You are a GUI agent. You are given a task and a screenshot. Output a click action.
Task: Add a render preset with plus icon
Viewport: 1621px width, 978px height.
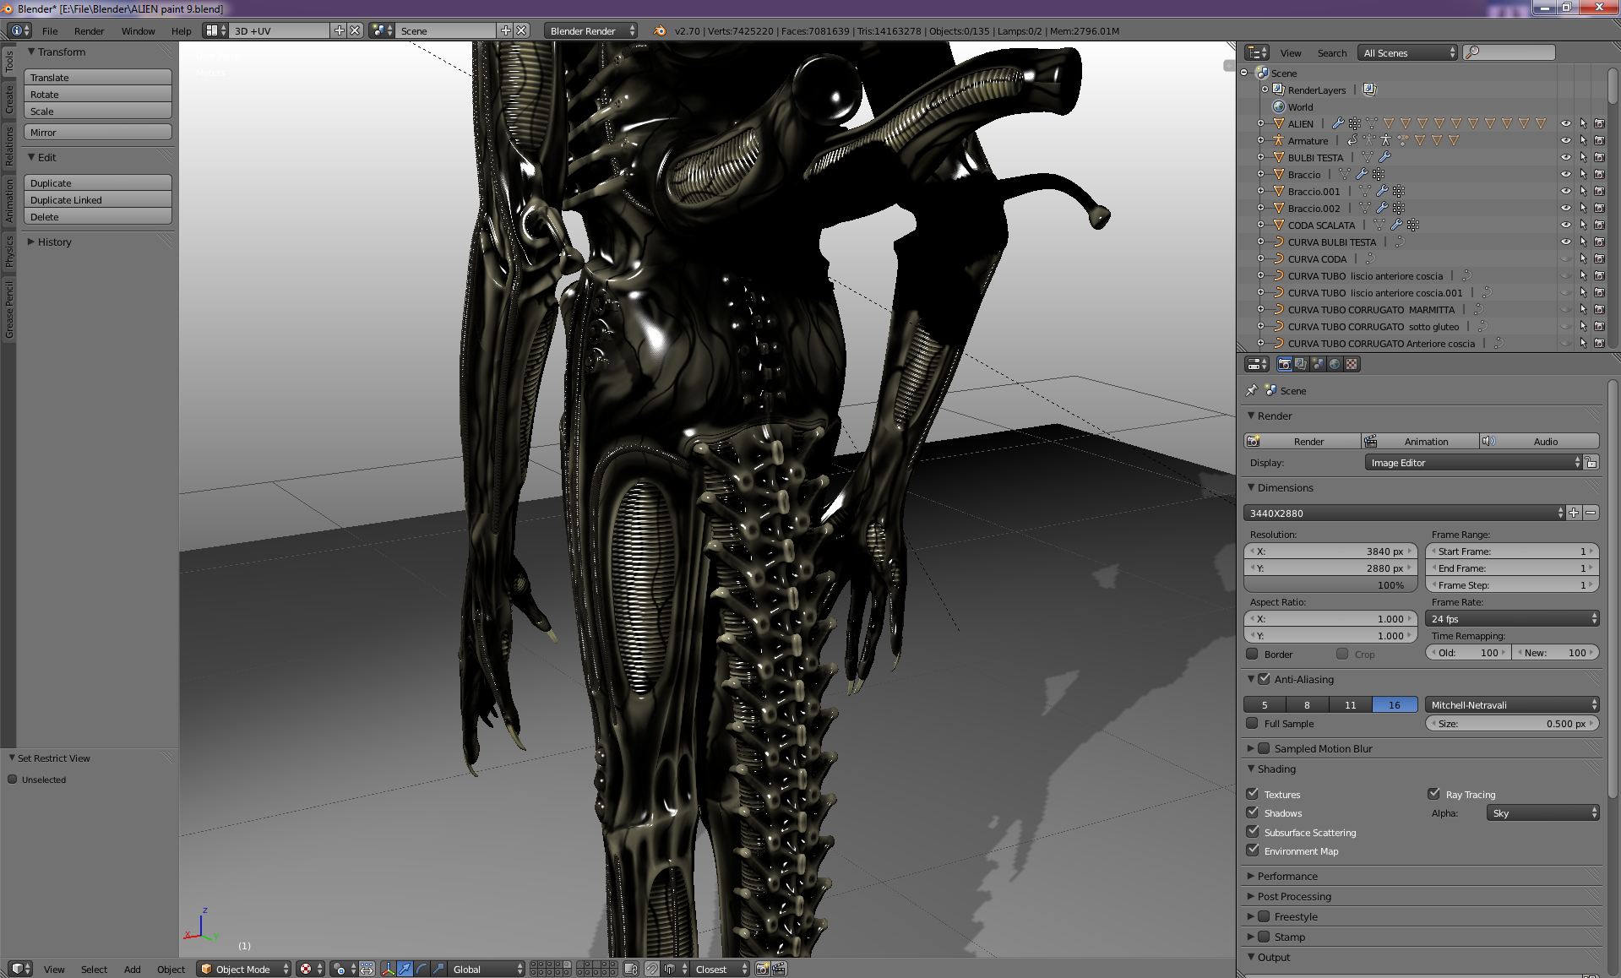tap(1574, 513)
